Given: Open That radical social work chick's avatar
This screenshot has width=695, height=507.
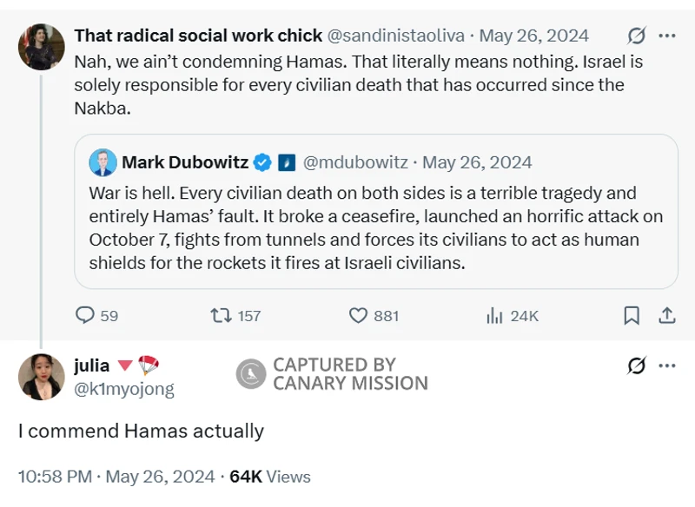Looking at the screenshot, I should [41, 47].
